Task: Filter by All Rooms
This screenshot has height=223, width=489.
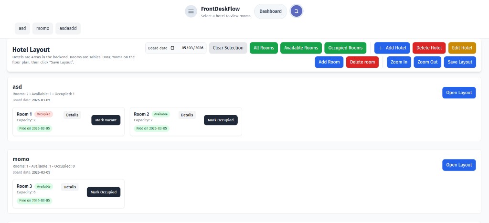Action: pos(264,48)
